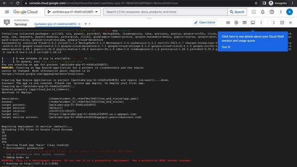Viewport: 297px width, 167px height.
Task: Maximize or restore Cloud Shell panel
Action: [274, 23]
